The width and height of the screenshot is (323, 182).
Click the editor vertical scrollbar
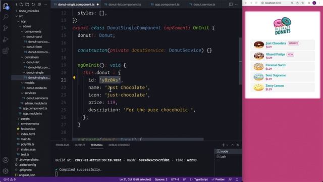pos(240,61)
